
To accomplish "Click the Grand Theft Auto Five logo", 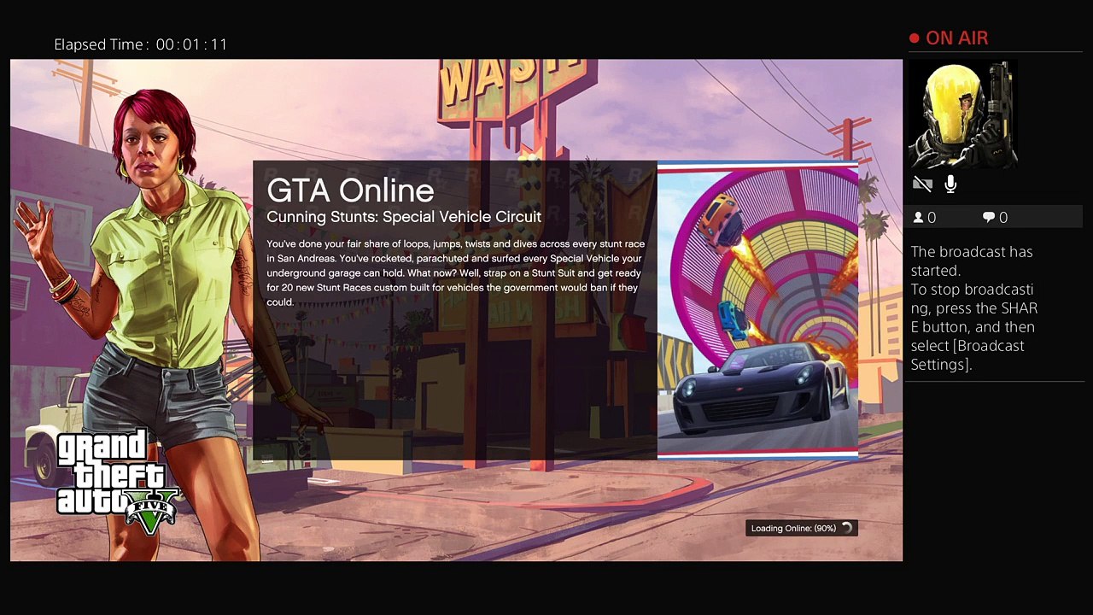I will 117,483.
